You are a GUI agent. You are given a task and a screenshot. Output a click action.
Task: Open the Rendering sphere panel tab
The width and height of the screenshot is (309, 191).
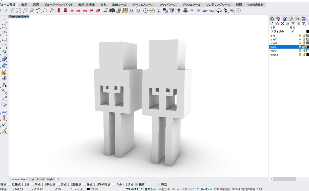tap(285, 19)
